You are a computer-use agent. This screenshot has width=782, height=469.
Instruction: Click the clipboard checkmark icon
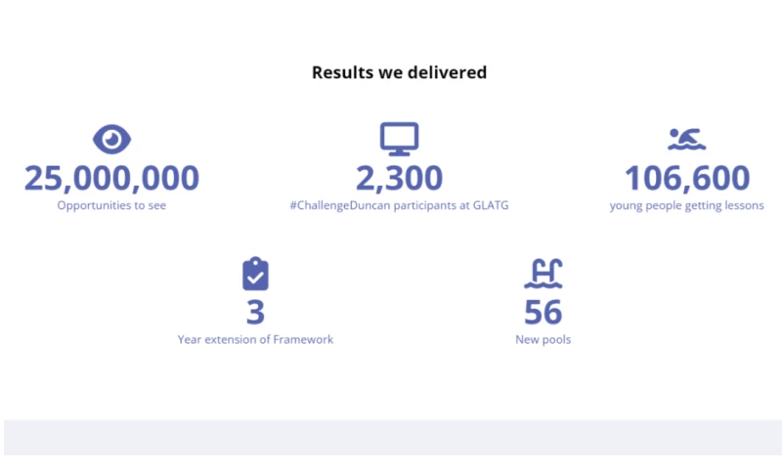pyautogui.click(x=255, y=274)
